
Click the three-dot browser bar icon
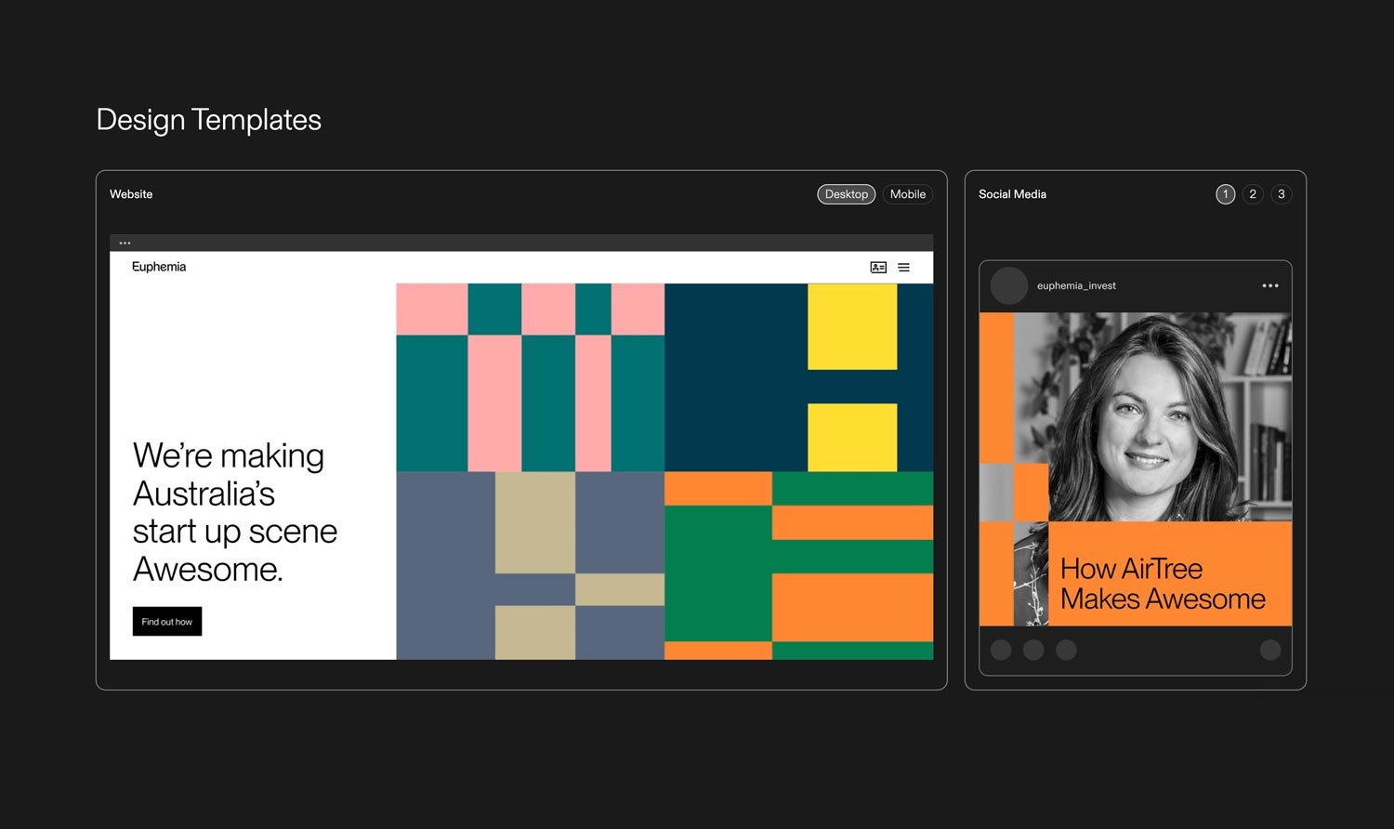tap(125, 243)
